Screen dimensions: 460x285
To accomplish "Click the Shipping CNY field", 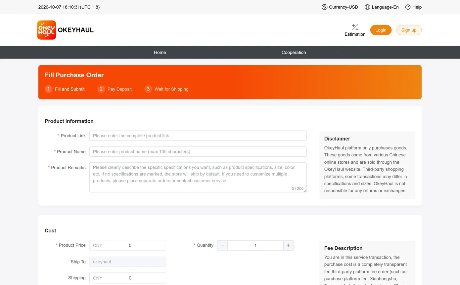I will (x=128, y=278).
